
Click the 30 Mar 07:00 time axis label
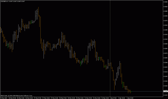click(63, 98)
